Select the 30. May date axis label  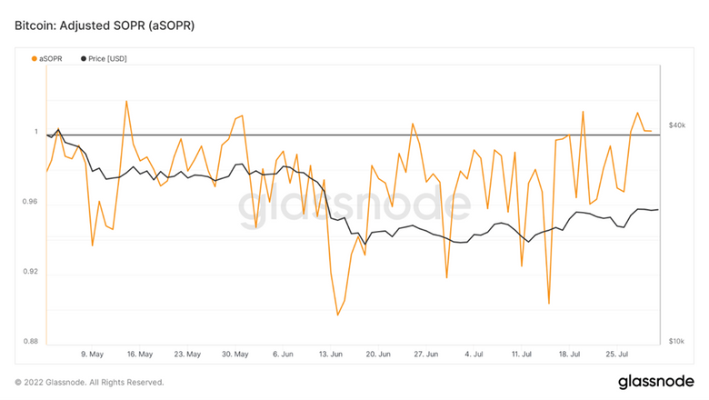click(235, 355)
